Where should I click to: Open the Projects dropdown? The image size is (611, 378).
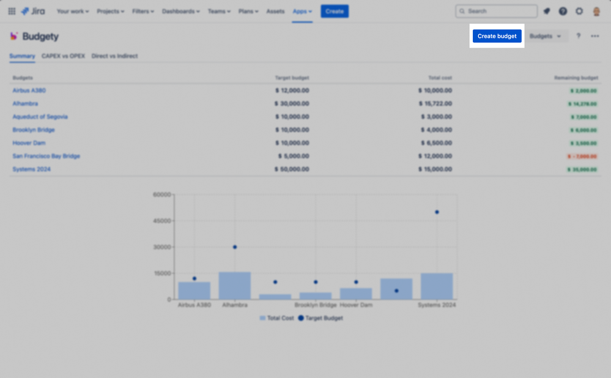110,10
